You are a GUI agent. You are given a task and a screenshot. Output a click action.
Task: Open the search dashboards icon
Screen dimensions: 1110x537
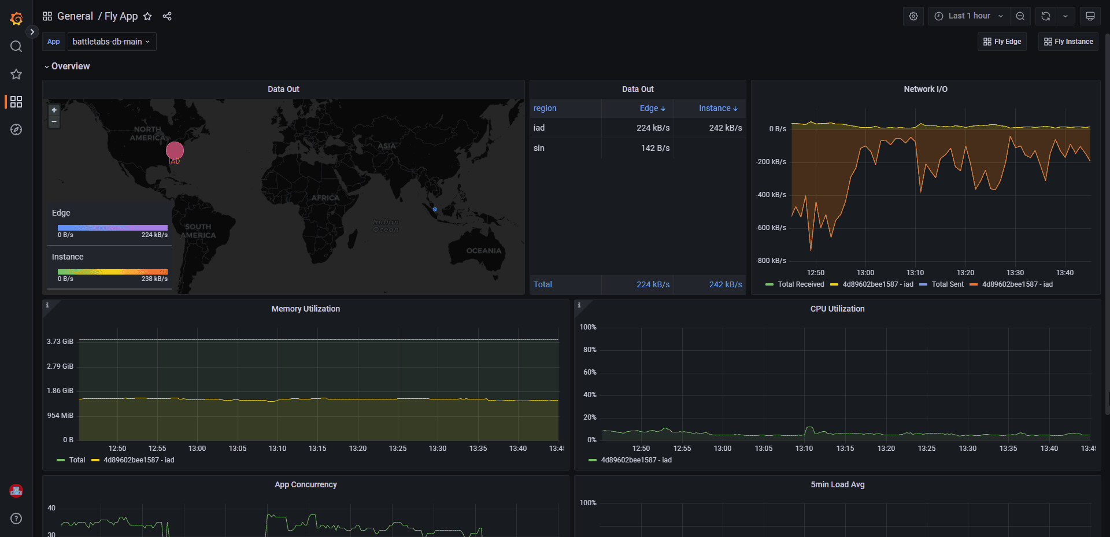[16, 46]
